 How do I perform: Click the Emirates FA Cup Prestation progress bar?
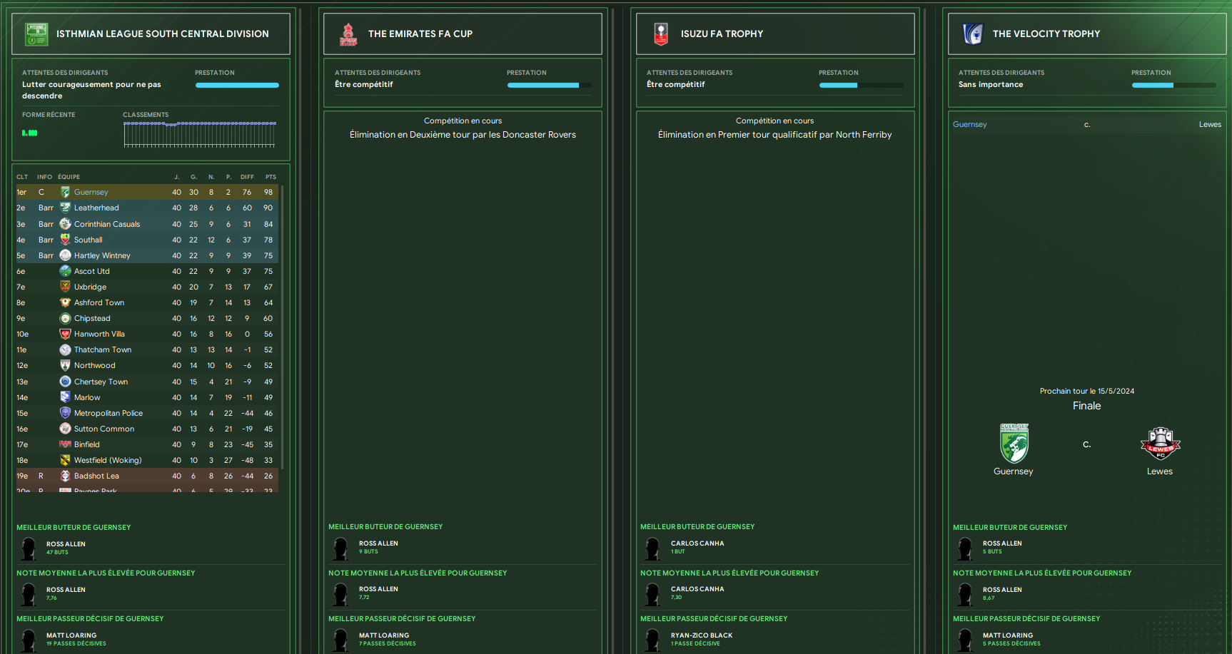coord(549,85)
